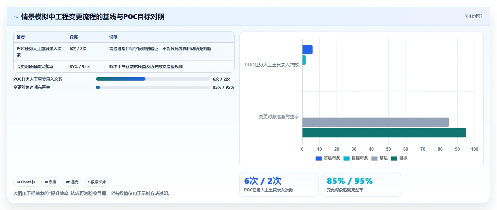Screen dimensions: 497x210
Task: Click table cell 85% / 95%
Action: tap(80, 66)
